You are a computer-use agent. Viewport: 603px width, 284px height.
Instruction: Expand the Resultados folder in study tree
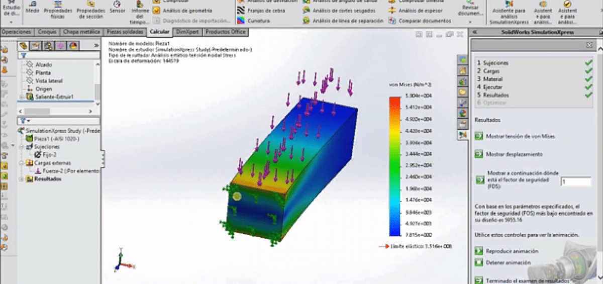pyautogui.click(x=21, y=178)
